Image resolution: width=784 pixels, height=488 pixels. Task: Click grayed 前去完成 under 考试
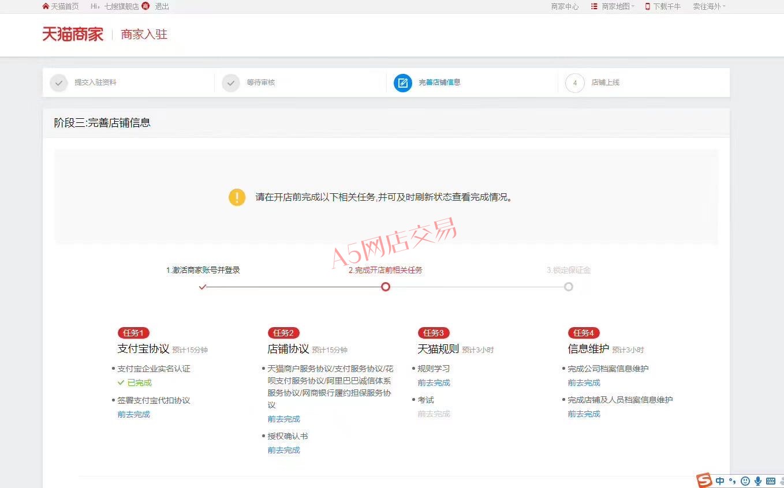(x=434, y=414)
